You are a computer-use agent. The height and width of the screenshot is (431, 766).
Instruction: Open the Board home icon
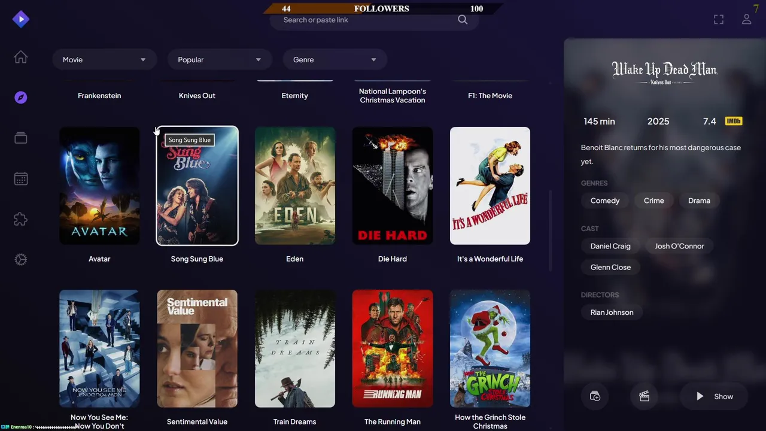[21, 57]
